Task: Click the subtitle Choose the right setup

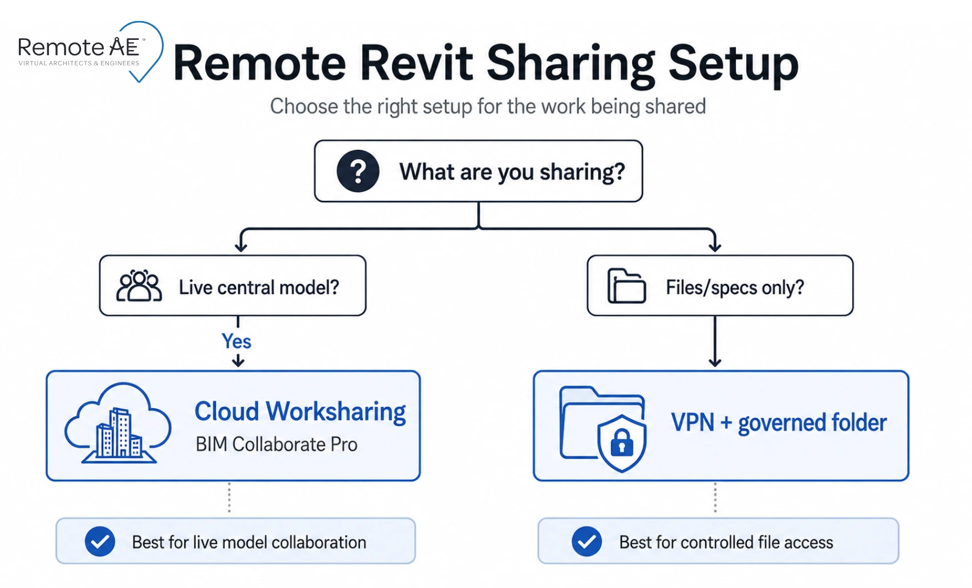Action: point(488,107)
